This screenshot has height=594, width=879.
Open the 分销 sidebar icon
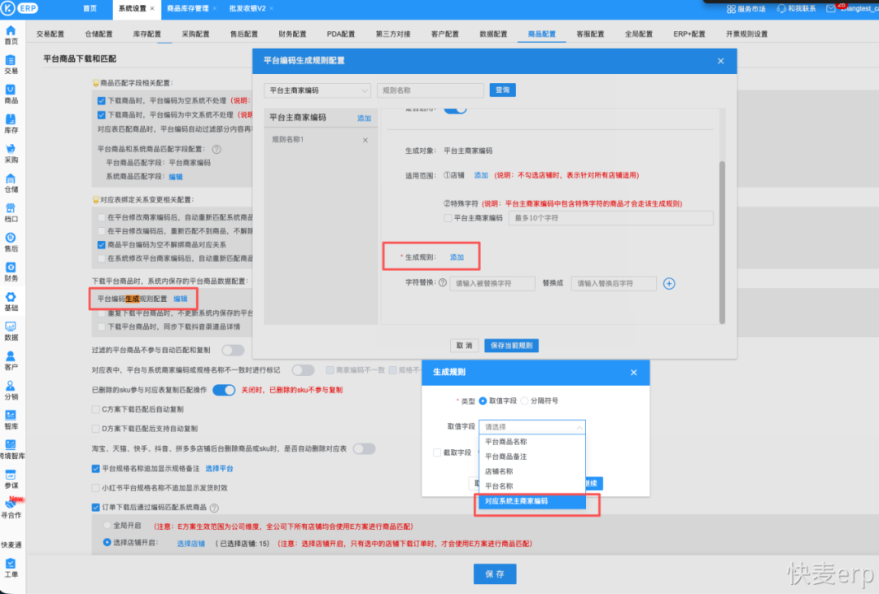11,386
